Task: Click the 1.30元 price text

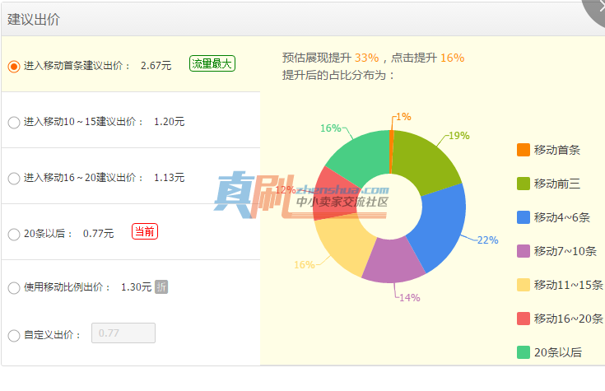Action: click(x=136, y=286)
